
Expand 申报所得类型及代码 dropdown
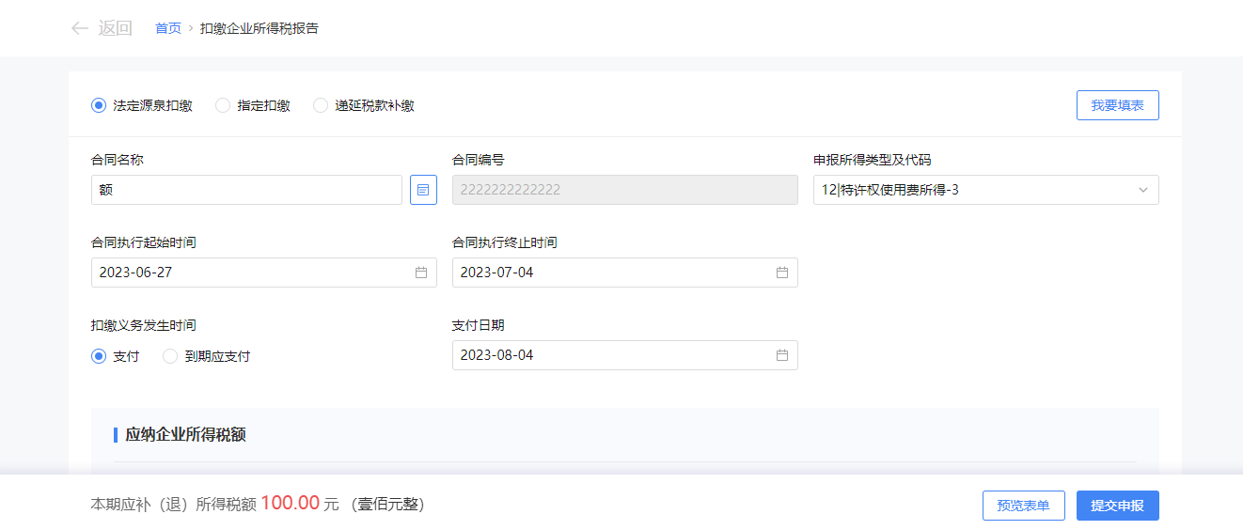point(978,190)
